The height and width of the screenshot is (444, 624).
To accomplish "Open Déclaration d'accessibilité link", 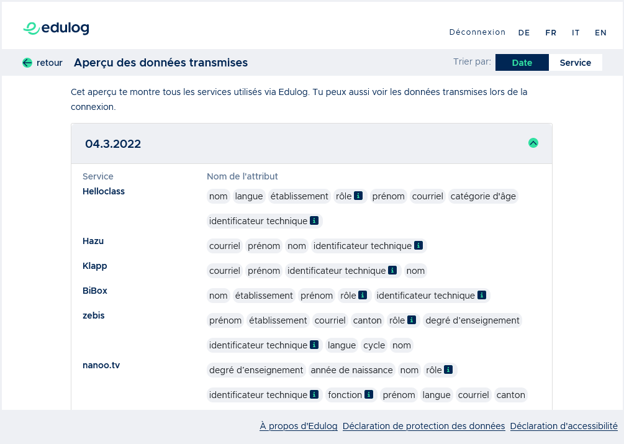I will [564, 426].
